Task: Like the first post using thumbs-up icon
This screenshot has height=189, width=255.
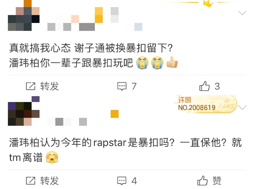Action: 205,86
